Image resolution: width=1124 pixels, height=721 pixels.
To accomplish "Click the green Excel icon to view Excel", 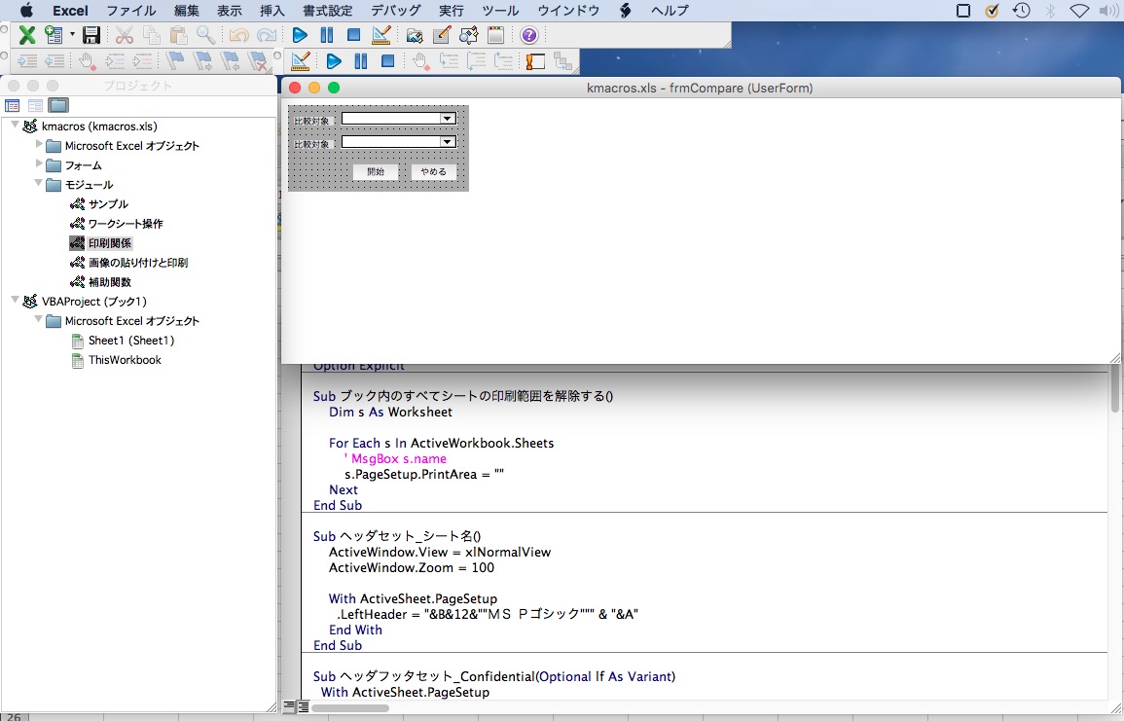I will coord(27,35).
